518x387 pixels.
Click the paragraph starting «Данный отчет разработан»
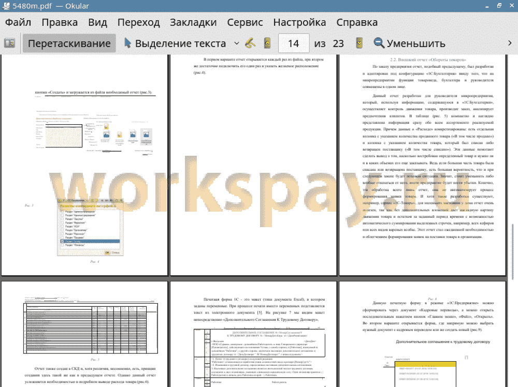tap(428, 166)
